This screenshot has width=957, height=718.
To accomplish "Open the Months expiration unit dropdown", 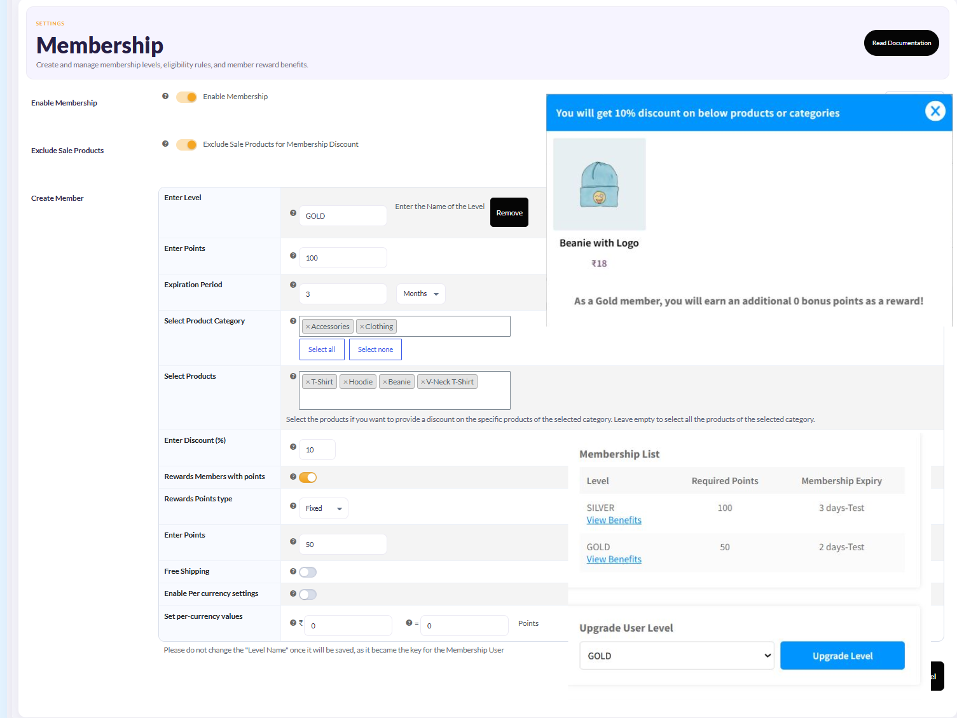I will click(420, 294).
